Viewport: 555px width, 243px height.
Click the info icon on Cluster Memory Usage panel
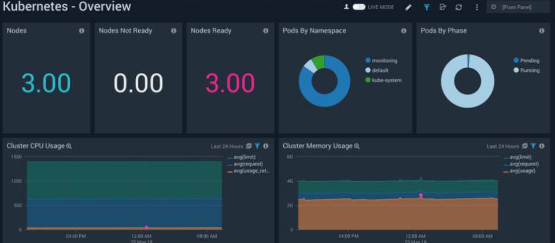[542, 146]
